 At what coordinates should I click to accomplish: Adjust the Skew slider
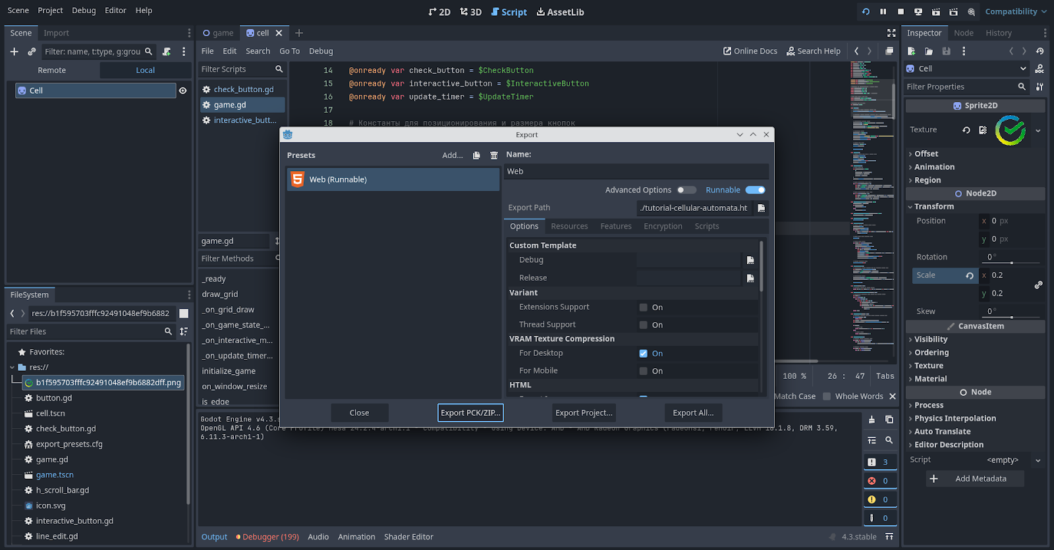[1011, 317]
